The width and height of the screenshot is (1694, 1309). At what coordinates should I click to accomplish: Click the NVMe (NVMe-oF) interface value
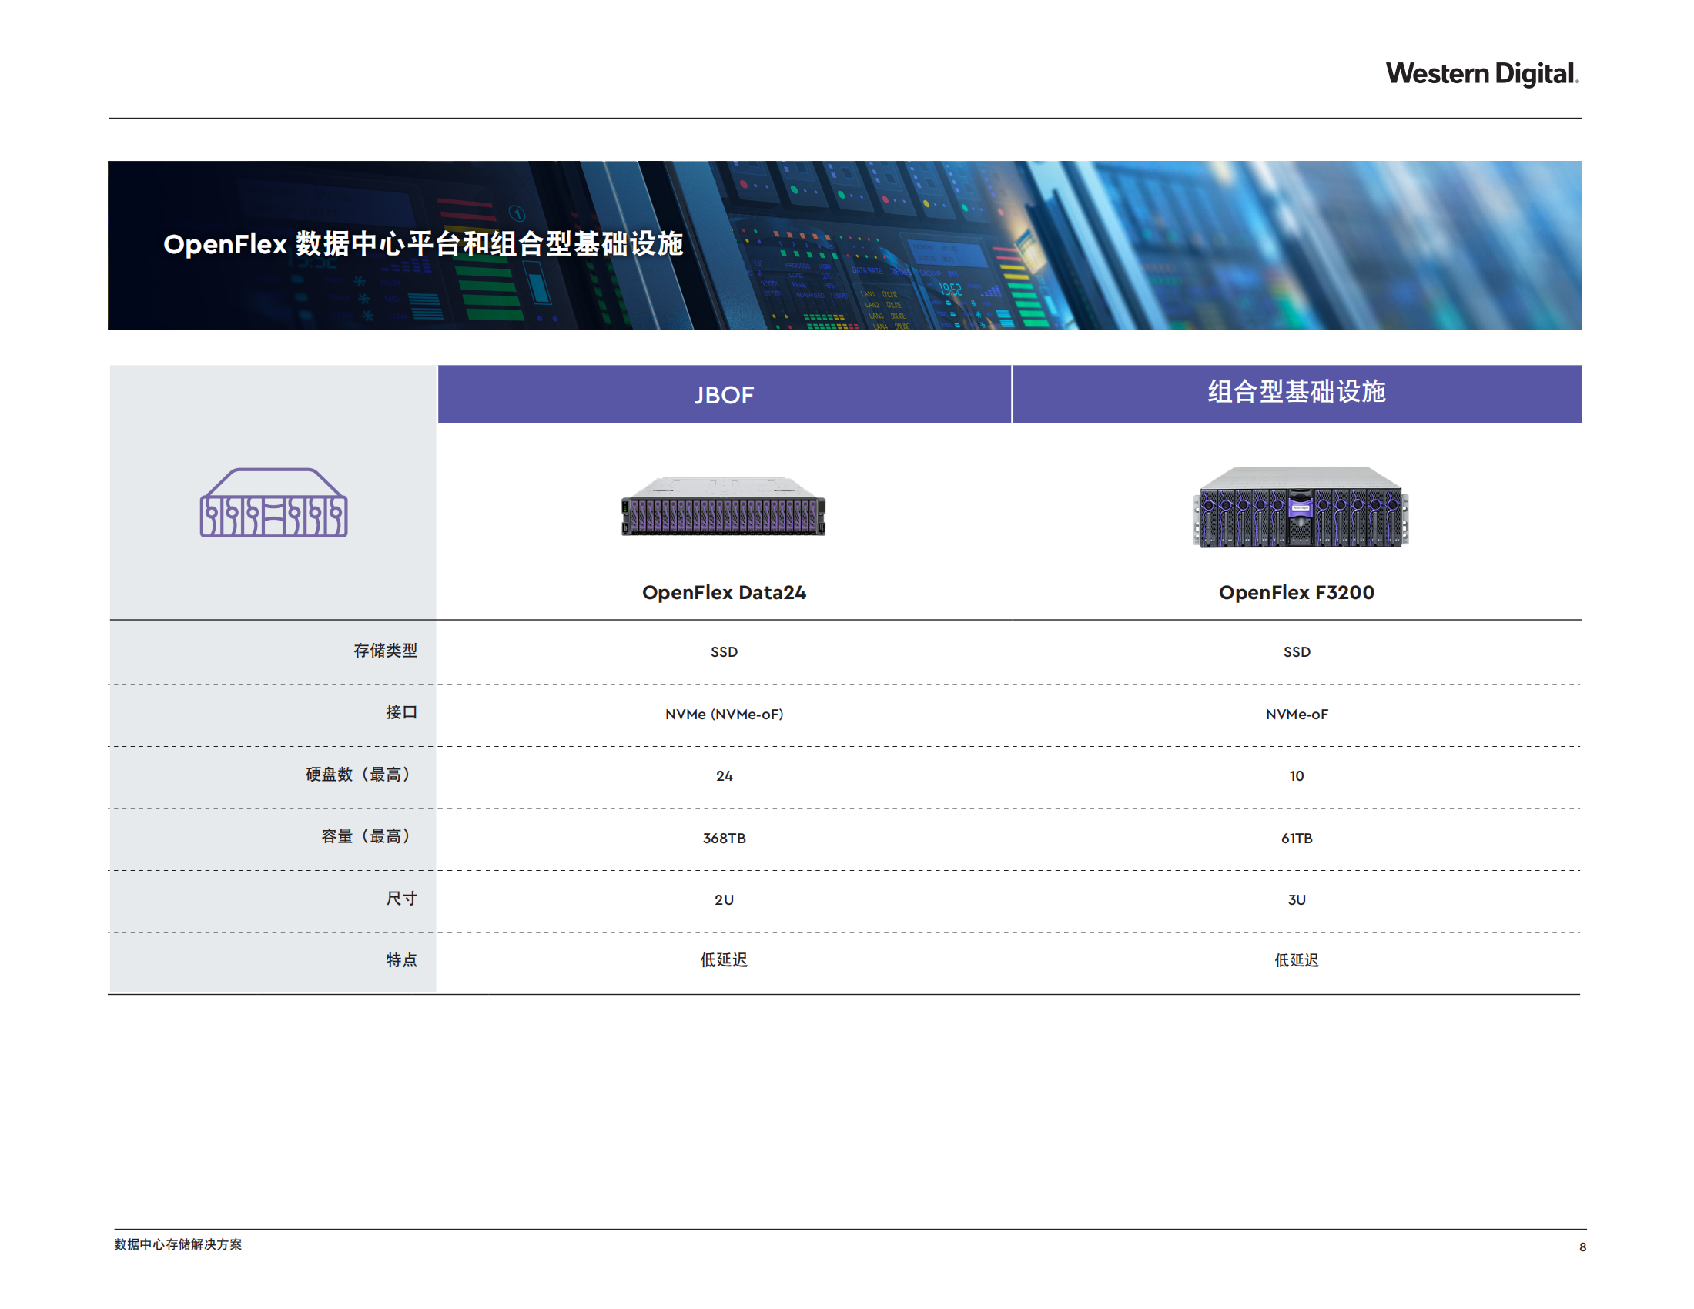click(725, 715)
